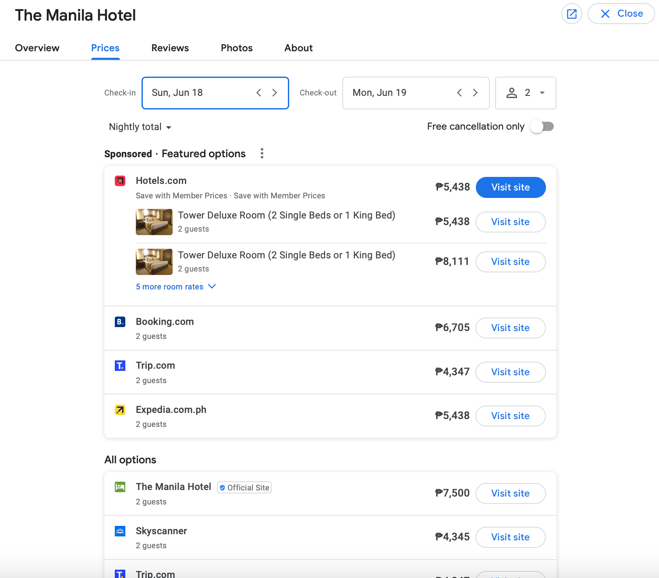The width and height of the screenshot is (659, 578).
Task: Visit site for ₱8,111 Tower Deluxe Room
Action: pyautogui.click(x=510, y=262)
